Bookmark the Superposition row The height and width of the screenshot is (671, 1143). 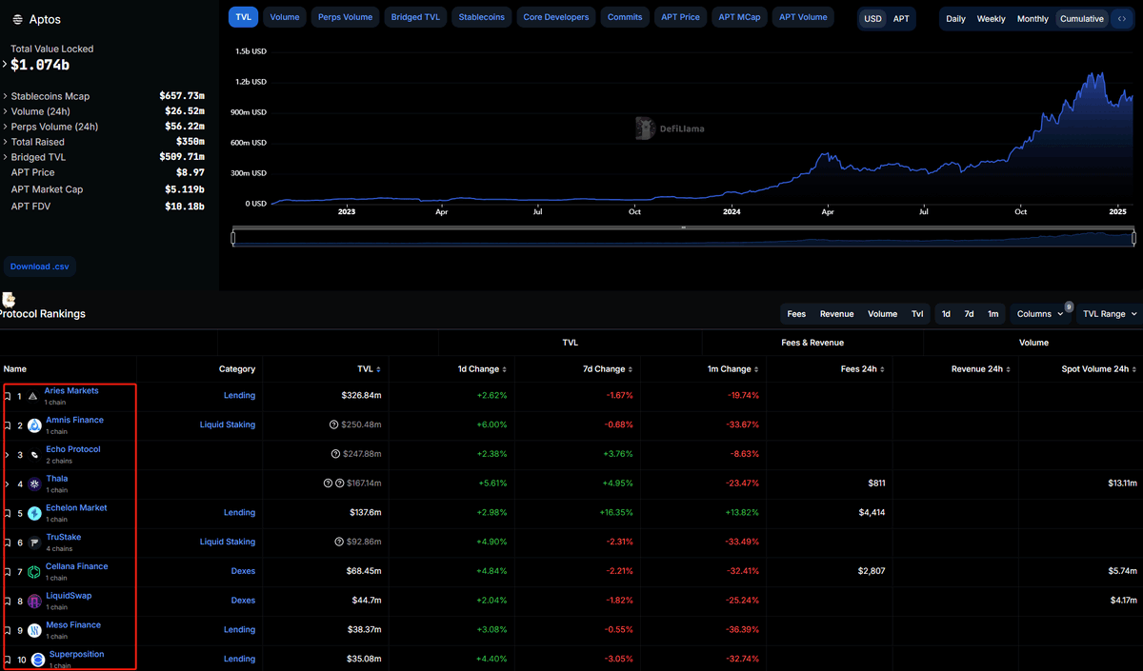[x=8, y=660]
